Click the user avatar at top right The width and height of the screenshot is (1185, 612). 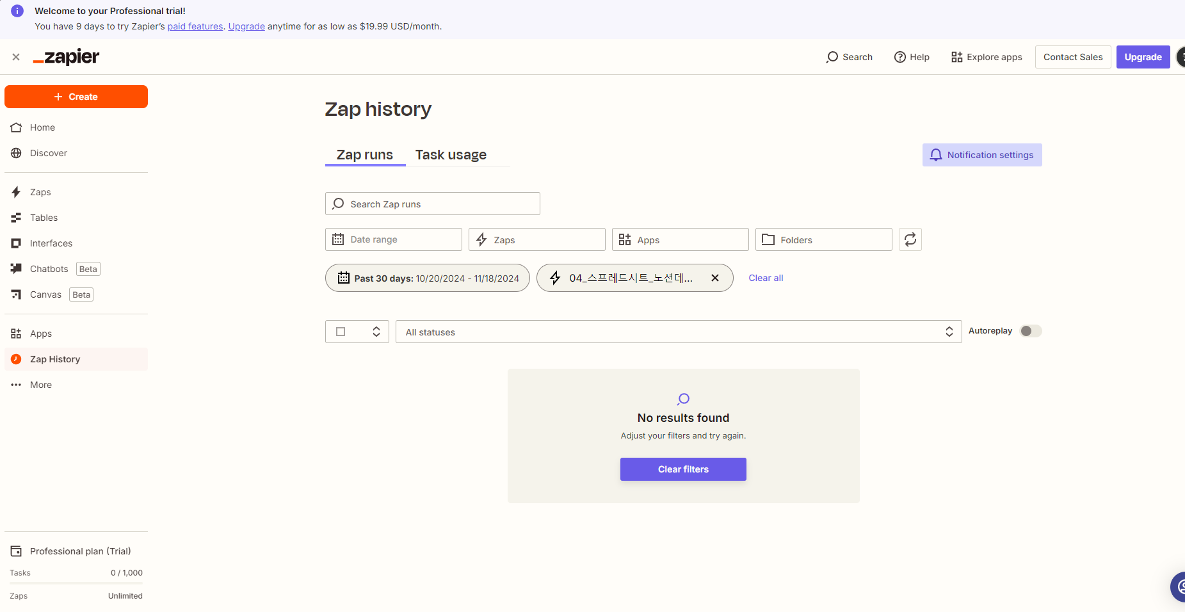[1181, 57]
